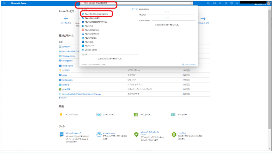Screen dimensions: 272x153
Task: Open the directory and subscription filter
Action: [x=215, y=3]
